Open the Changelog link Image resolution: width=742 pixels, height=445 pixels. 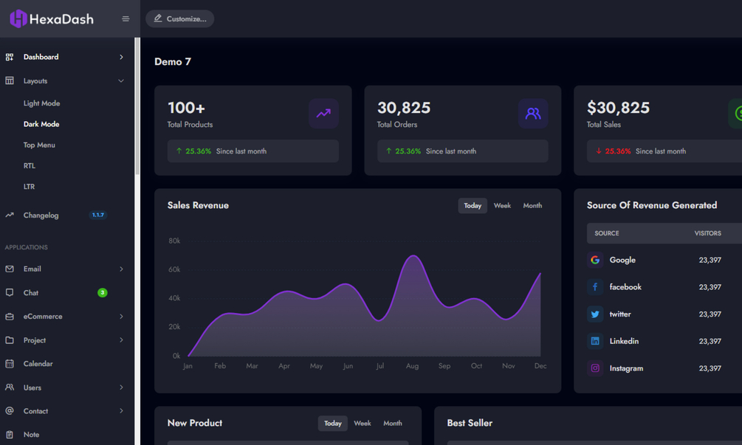41,215
